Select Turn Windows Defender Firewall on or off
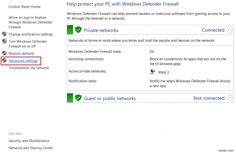 pos(28,44)
